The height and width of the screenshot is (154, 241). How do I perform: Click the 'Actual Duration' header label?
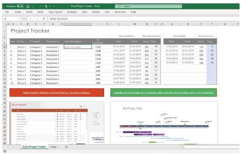tap(206, 36)
